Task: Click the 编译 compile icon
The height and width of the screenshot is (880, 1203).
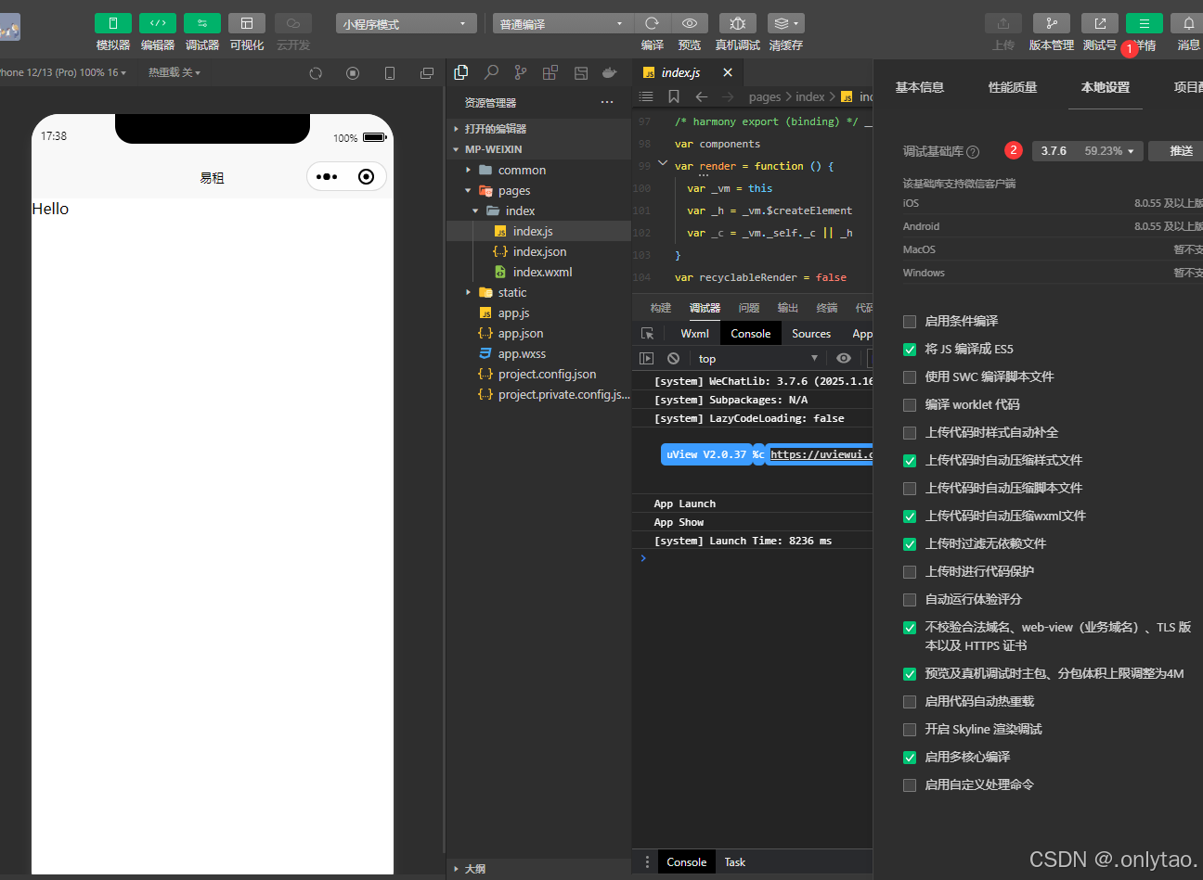Action: click(652, 23)
